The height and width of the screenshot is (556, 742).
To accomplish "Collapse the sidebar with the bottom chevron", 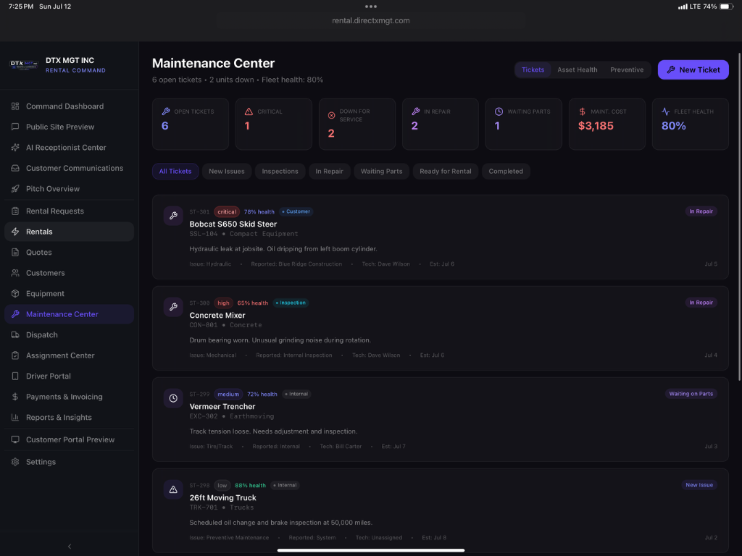I will coord(70,547).
